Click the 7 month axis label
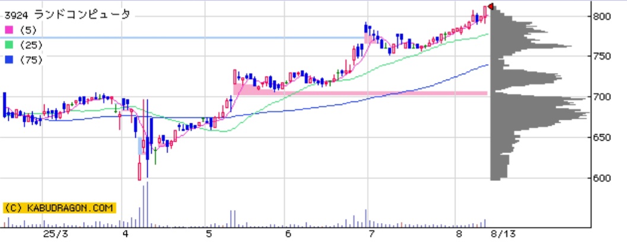Viewport: 627px width, 242px height. (x=372, y=234)
